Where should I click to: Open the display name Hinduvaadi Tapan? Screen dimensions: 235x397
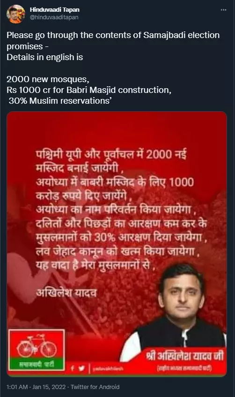(55, 10)
